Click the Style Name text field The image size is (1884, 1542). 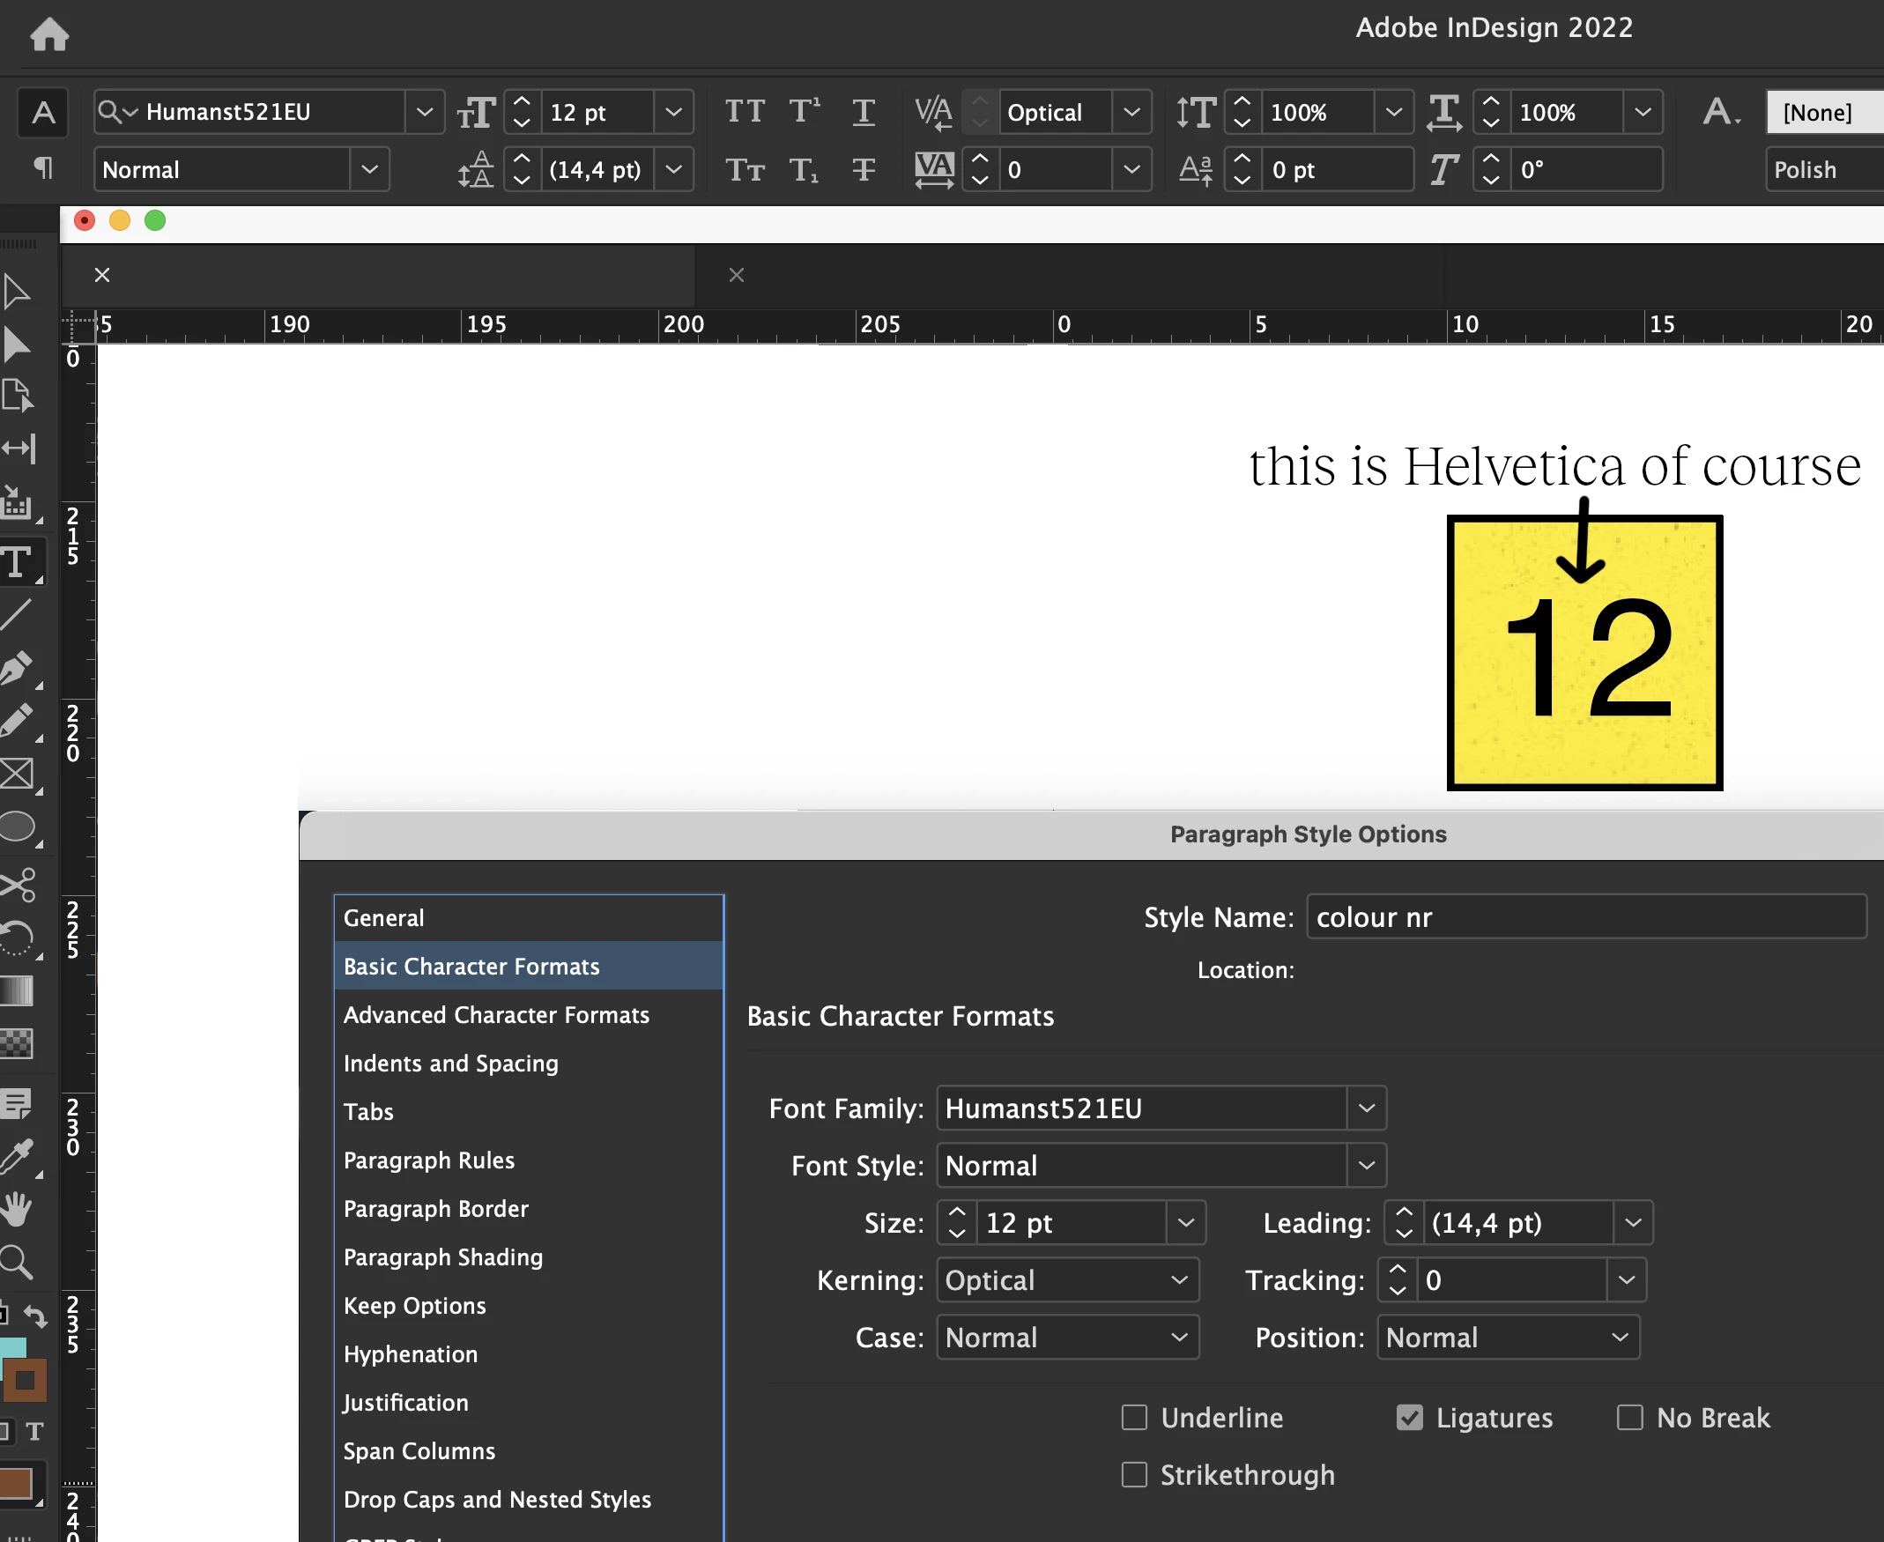pyautogui.click(x=1585, y=916)
